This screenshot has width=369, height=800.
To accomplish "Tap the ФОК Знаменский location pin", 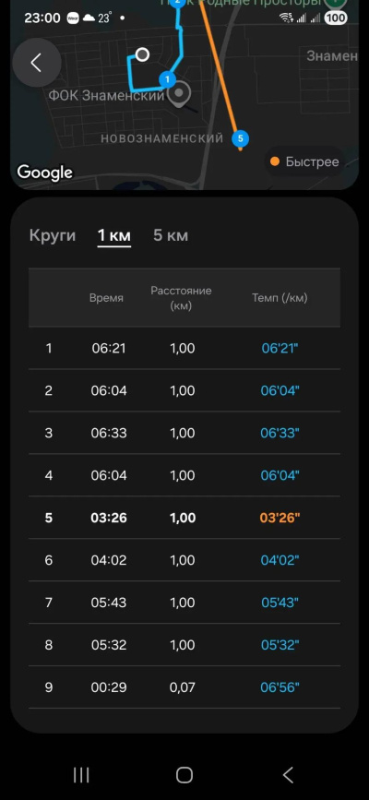I will pyautogui.click(x=179, y=95).
